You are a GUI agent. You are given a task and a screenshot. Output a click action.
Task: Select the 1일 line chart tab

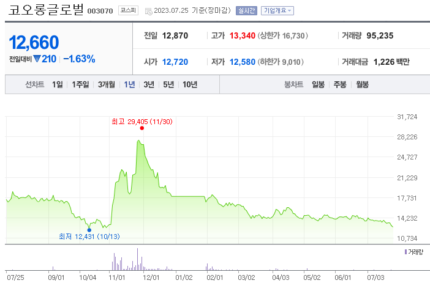[58, 84]
